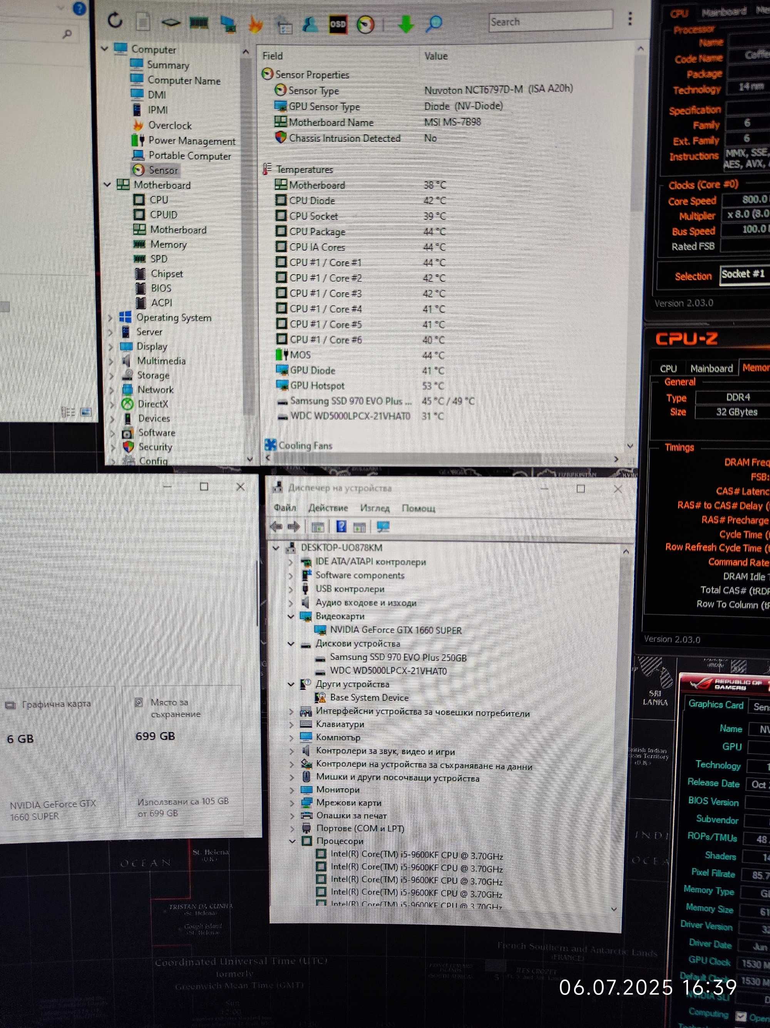The height and width of the screenshot is (1028, 770).
Task: Collapse the Computer node in AIDA64
Action: [105, 48]
